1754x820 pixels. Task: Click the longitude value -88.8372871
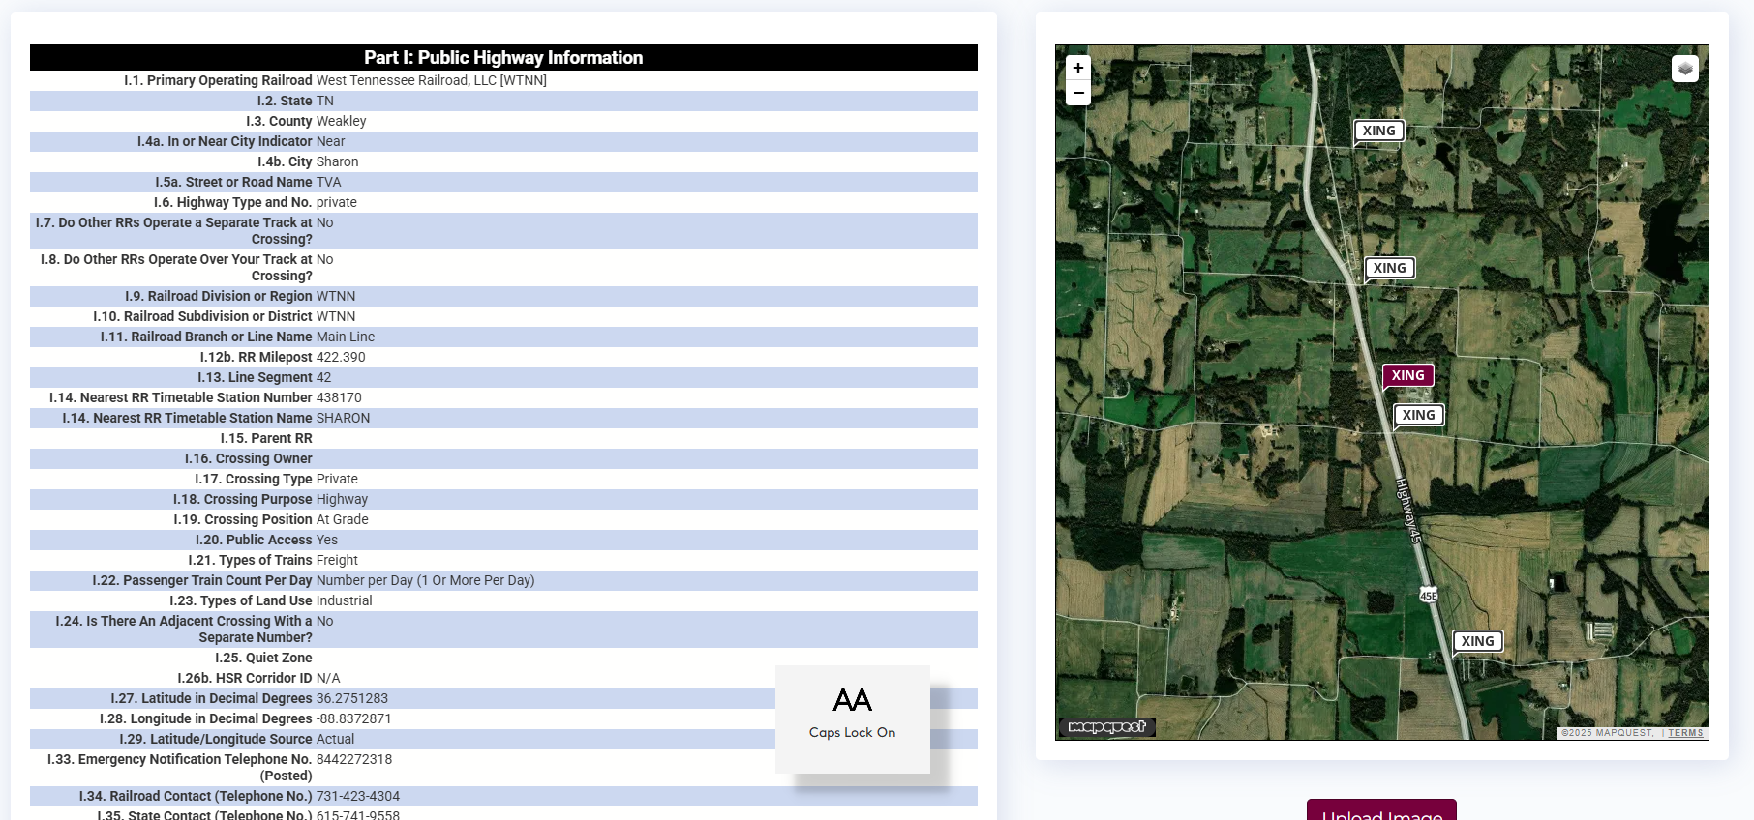pos(353,718)
